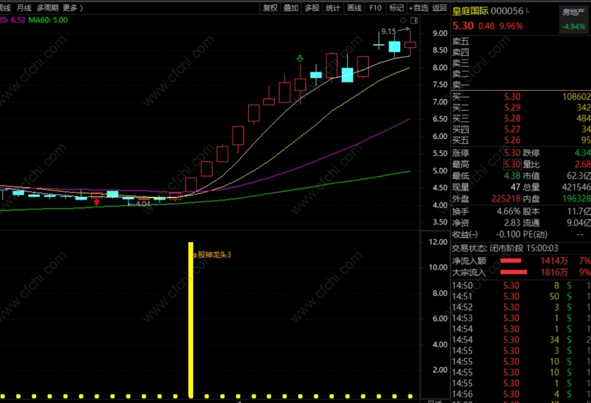Viewport: 591px width, 403px height.
Task: Select 买五 bid price 5.26
Action: pyautogui.click(x=513, y=141)
